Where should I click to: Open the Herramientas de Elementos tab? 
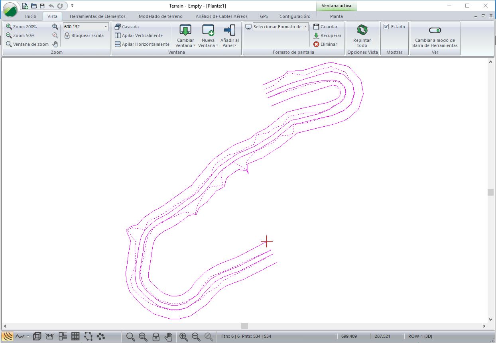[x=97, y=16]
